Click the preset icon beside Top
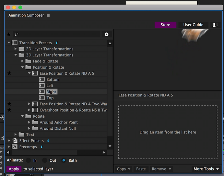The height and width of the screenshot is (176, 224). tap(42, 98)
